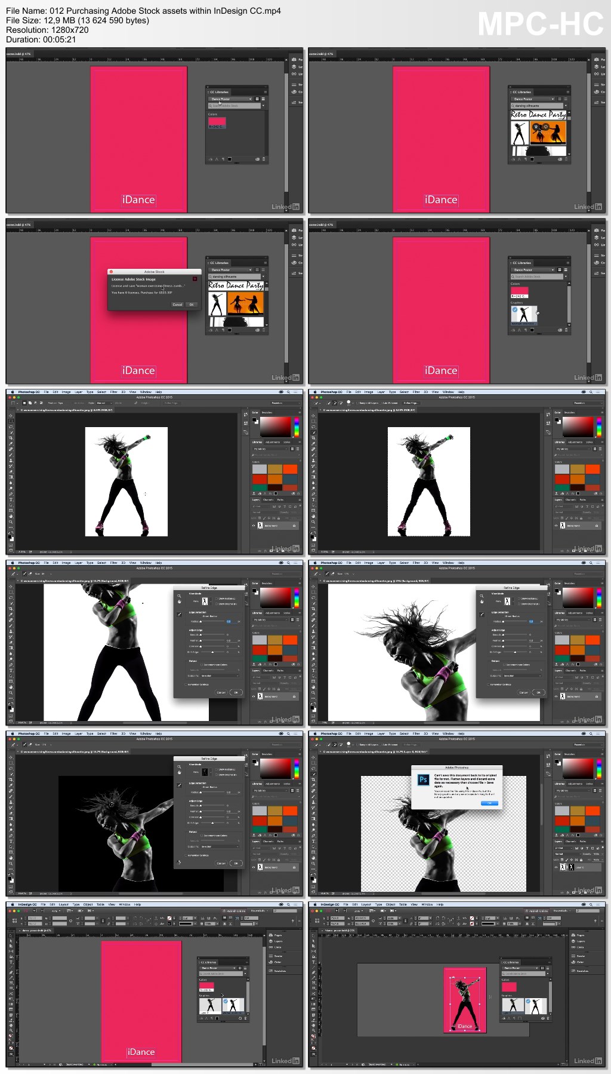Image resolution: width=611 pixels, height=1074 pixels.
Task: Click Refine Radius brush in Refine Edge over black preview
Action: pos(179,785)
